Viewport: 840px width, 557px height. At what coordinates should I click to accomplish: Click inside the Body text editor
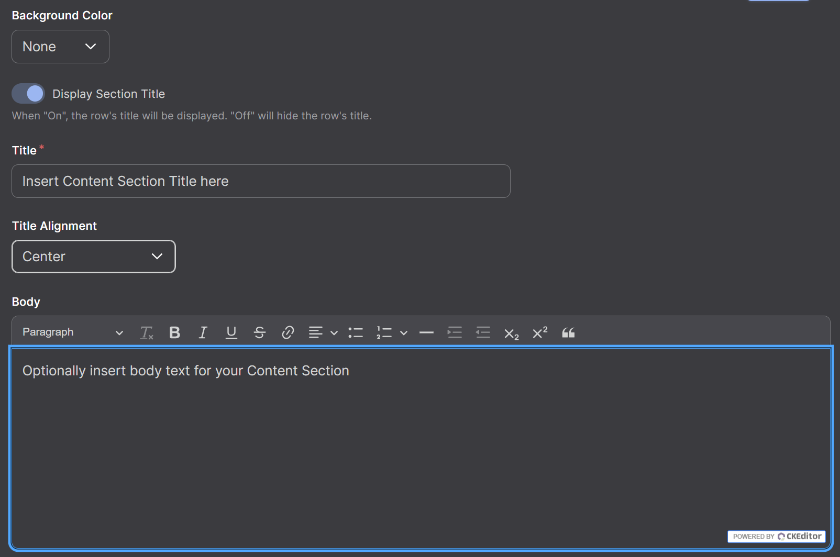click(x=421, y=448)
